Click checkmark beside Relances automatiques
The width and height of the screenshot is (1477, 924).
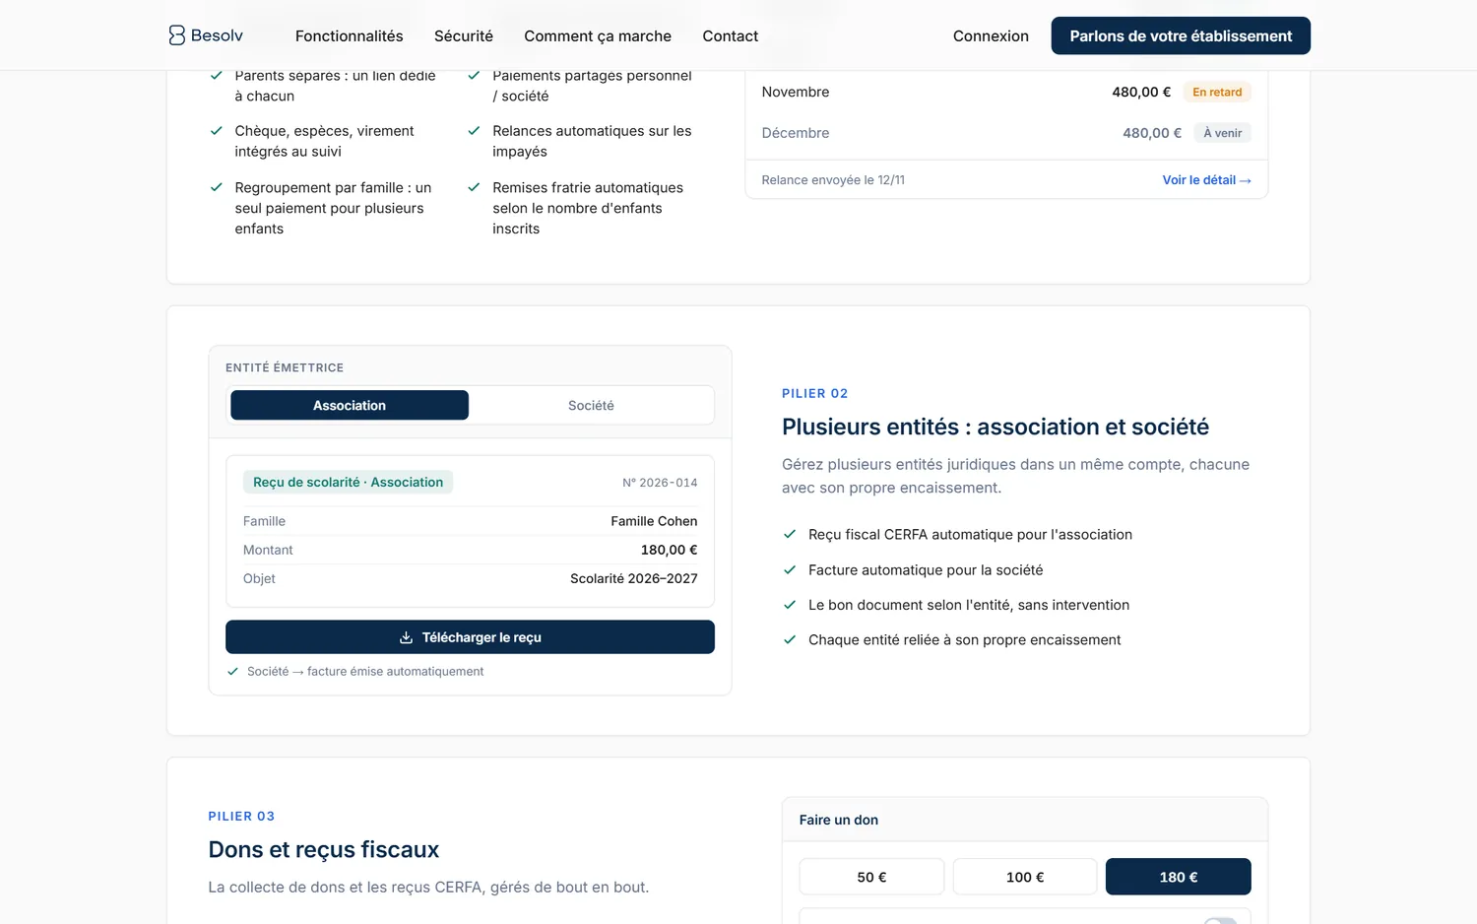[474, 131]
